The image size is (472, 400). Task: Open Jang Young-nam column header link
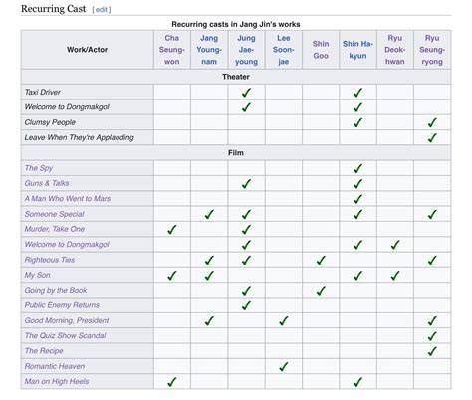(x=209, y=50)
